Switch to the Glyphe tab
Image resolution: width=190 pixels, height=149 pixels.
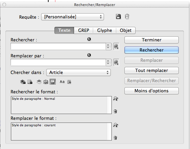click(x=104, y=31)
